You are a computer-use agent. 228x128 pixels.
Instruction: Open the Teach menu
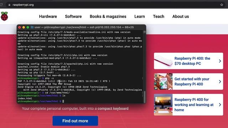pyautogui.click(x=159, y=17)
